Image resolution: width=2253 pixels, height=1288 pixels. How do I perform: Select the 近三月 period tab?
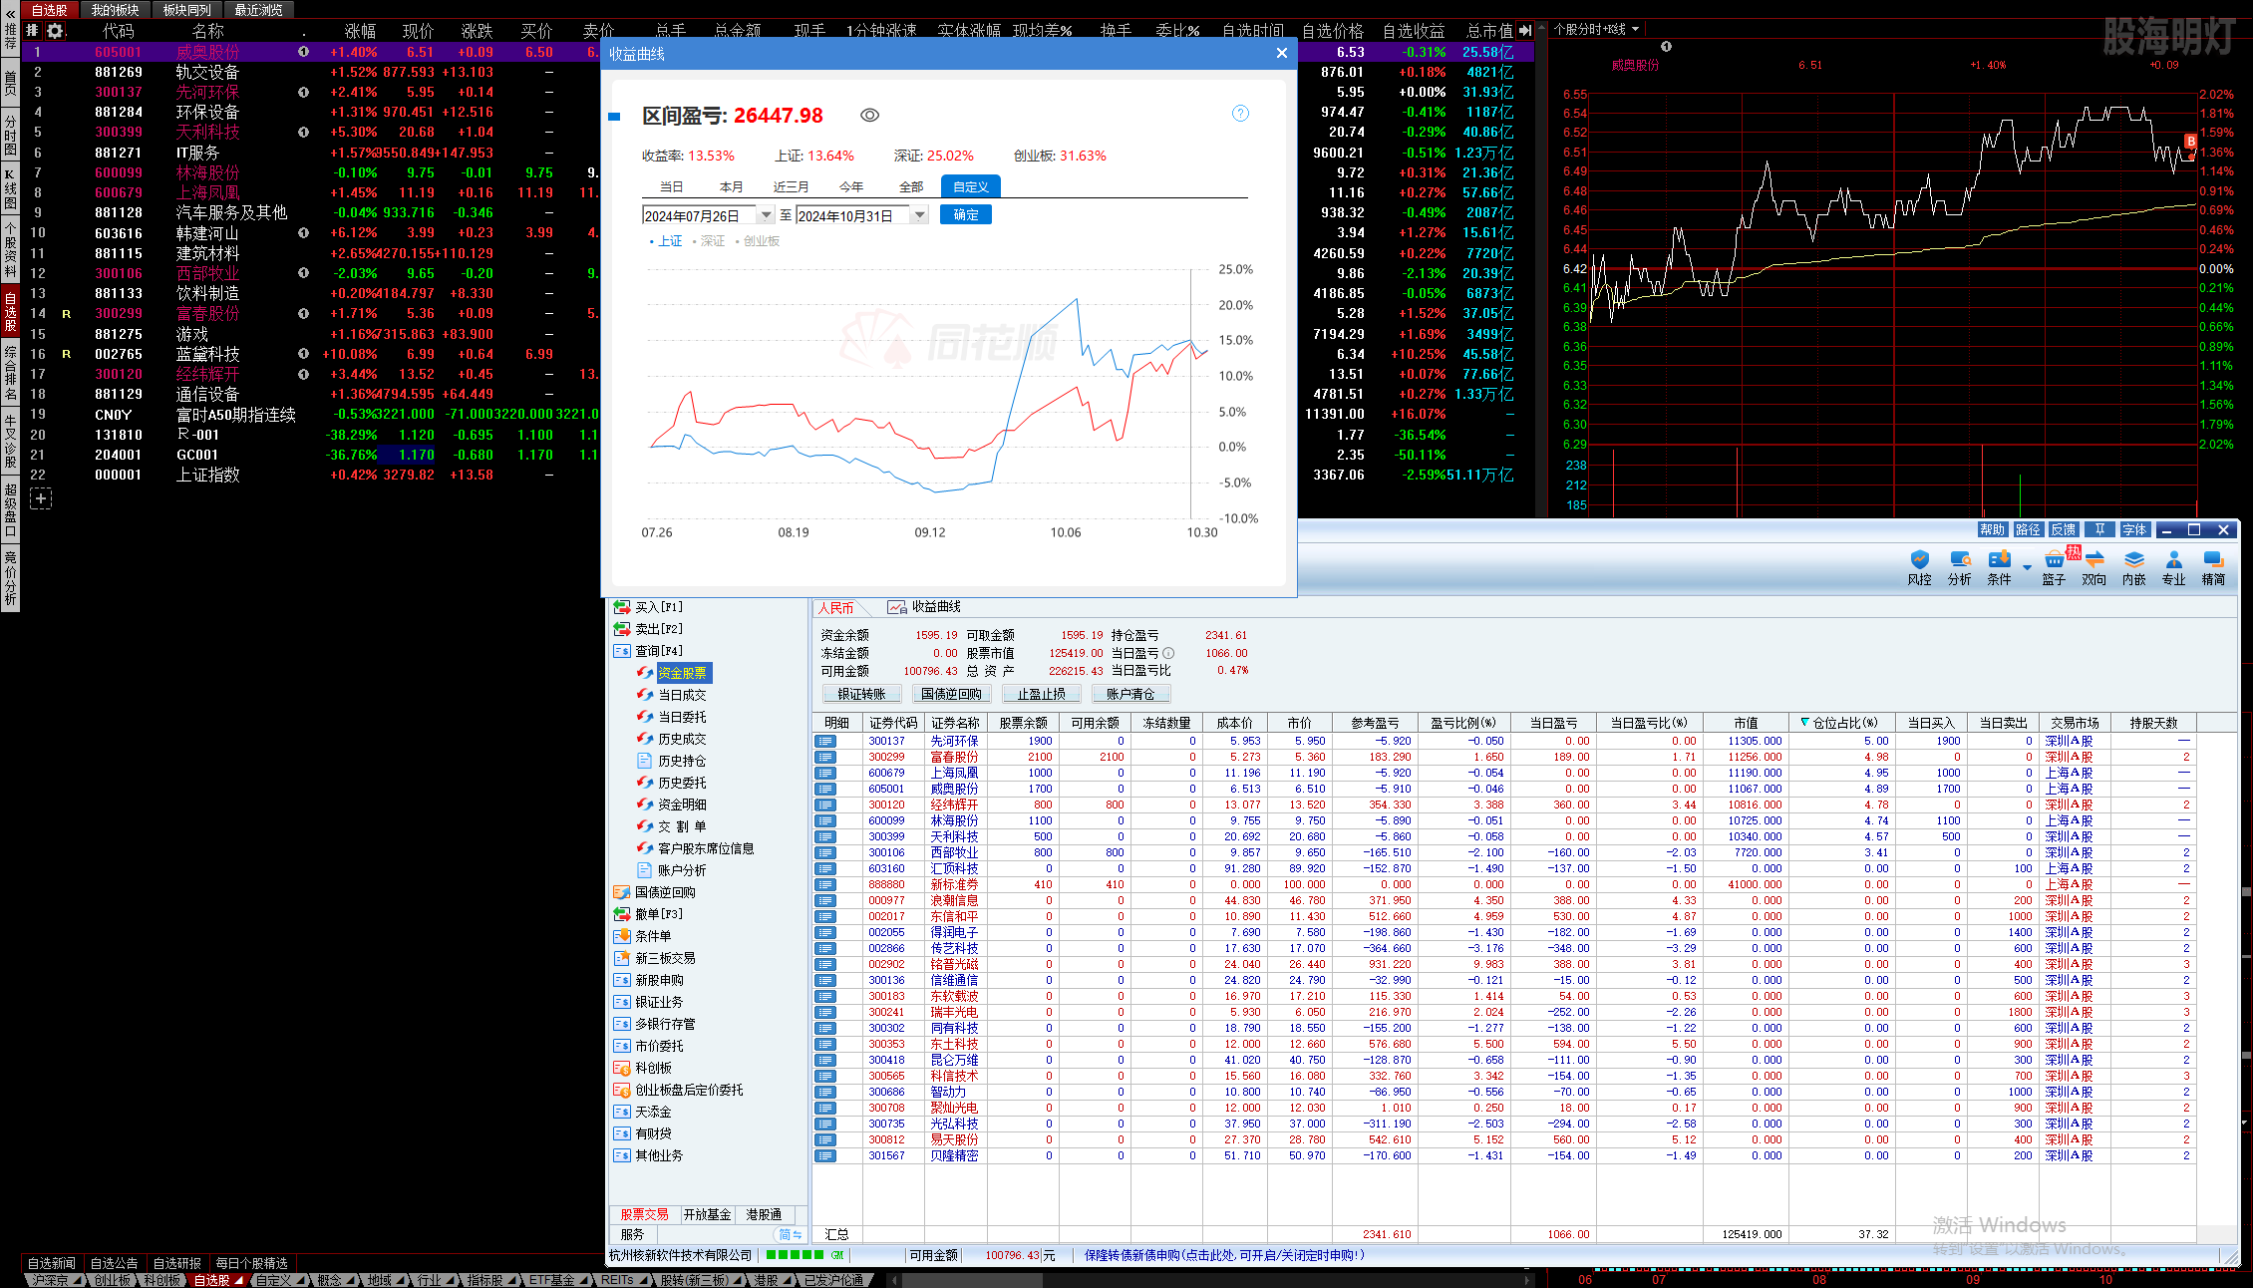[791, 186]
